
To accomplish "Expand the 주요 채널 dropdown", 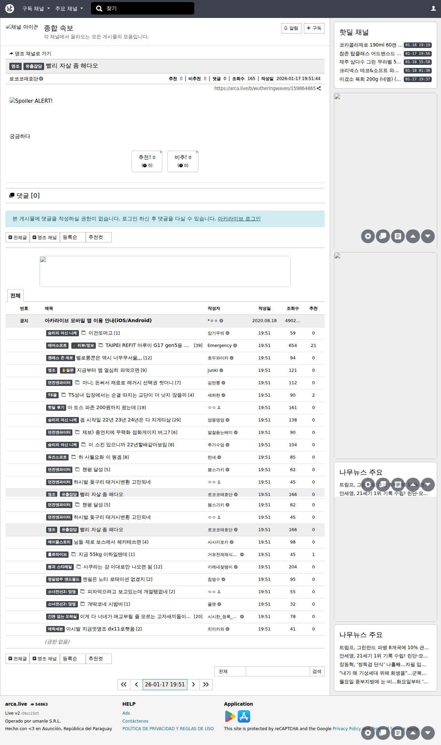I will tap(69, 9).
